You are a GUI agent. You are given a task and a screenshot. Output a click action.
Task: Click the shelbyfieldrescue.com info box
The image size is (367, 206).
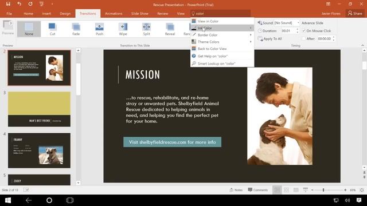(172, 142)
